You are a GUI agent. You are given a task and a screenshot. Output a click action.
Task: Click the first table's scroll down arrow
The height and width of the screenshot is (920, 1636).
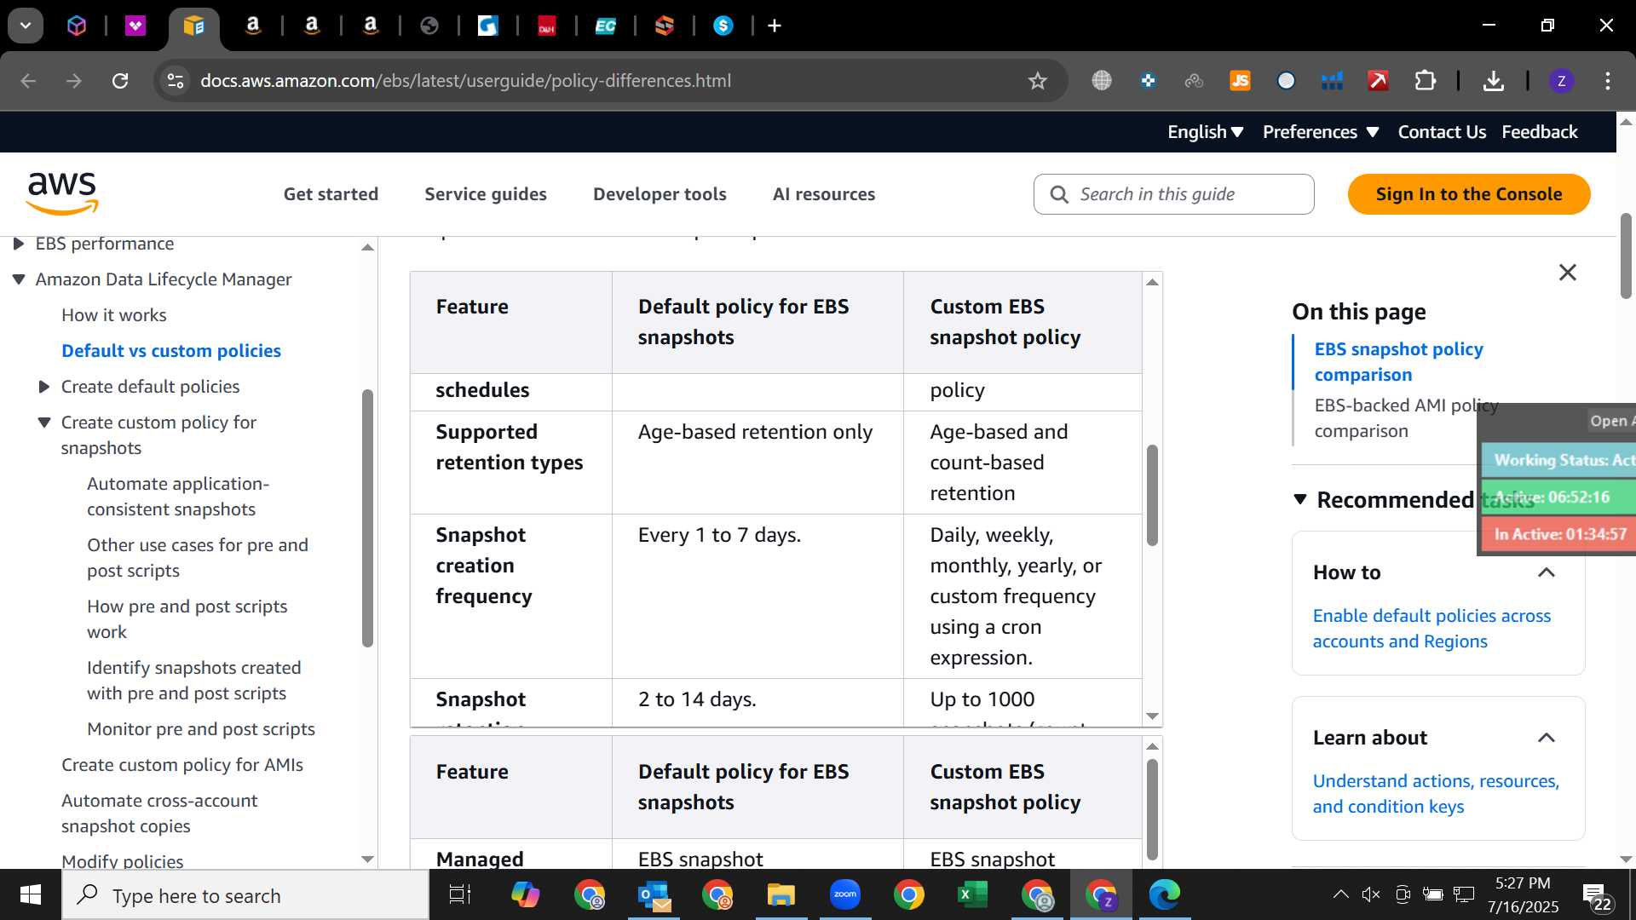click(x=1152, y=716)
